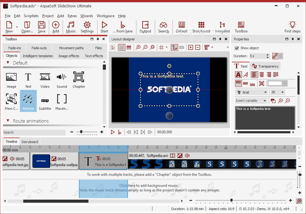Toggle the bold A text style button
This screenshot has height=214, width=306.
[238, 75]
